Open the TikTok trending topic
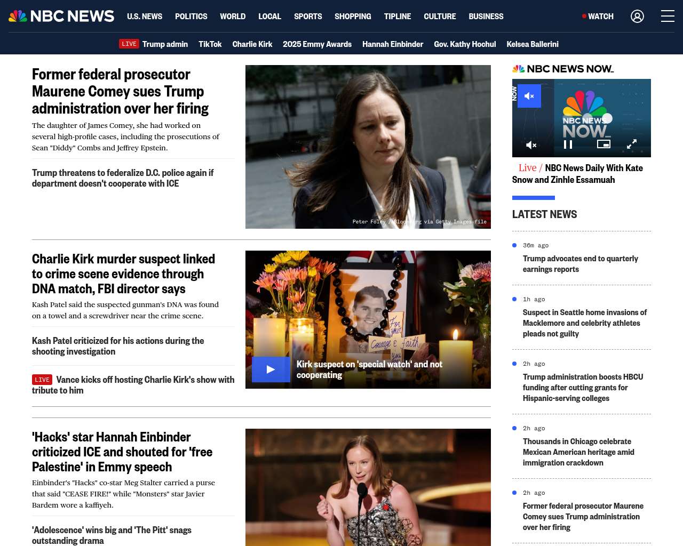 [210, 44]
